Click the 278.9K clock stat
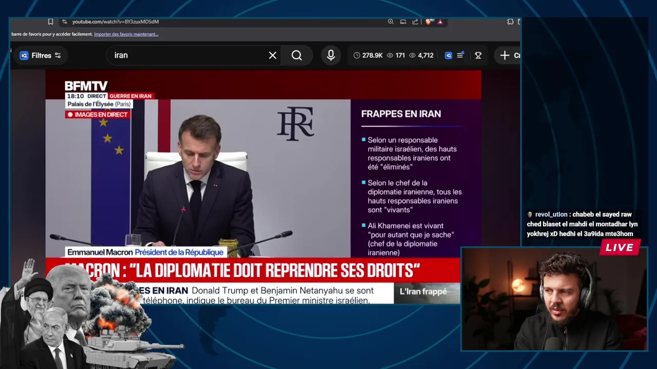 coord(368,55)
